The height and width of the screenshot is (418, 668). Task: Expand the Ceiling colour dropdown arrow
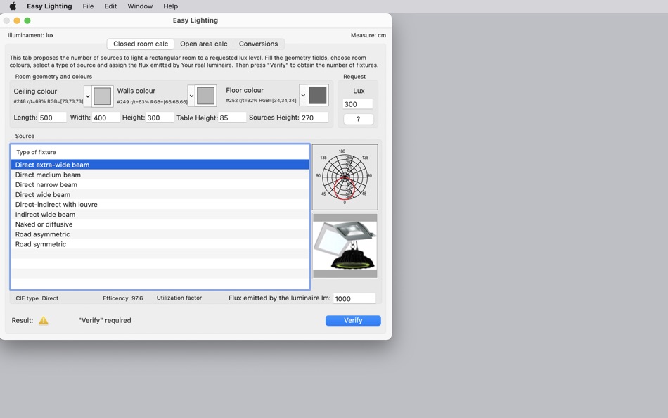coord(88,96)
